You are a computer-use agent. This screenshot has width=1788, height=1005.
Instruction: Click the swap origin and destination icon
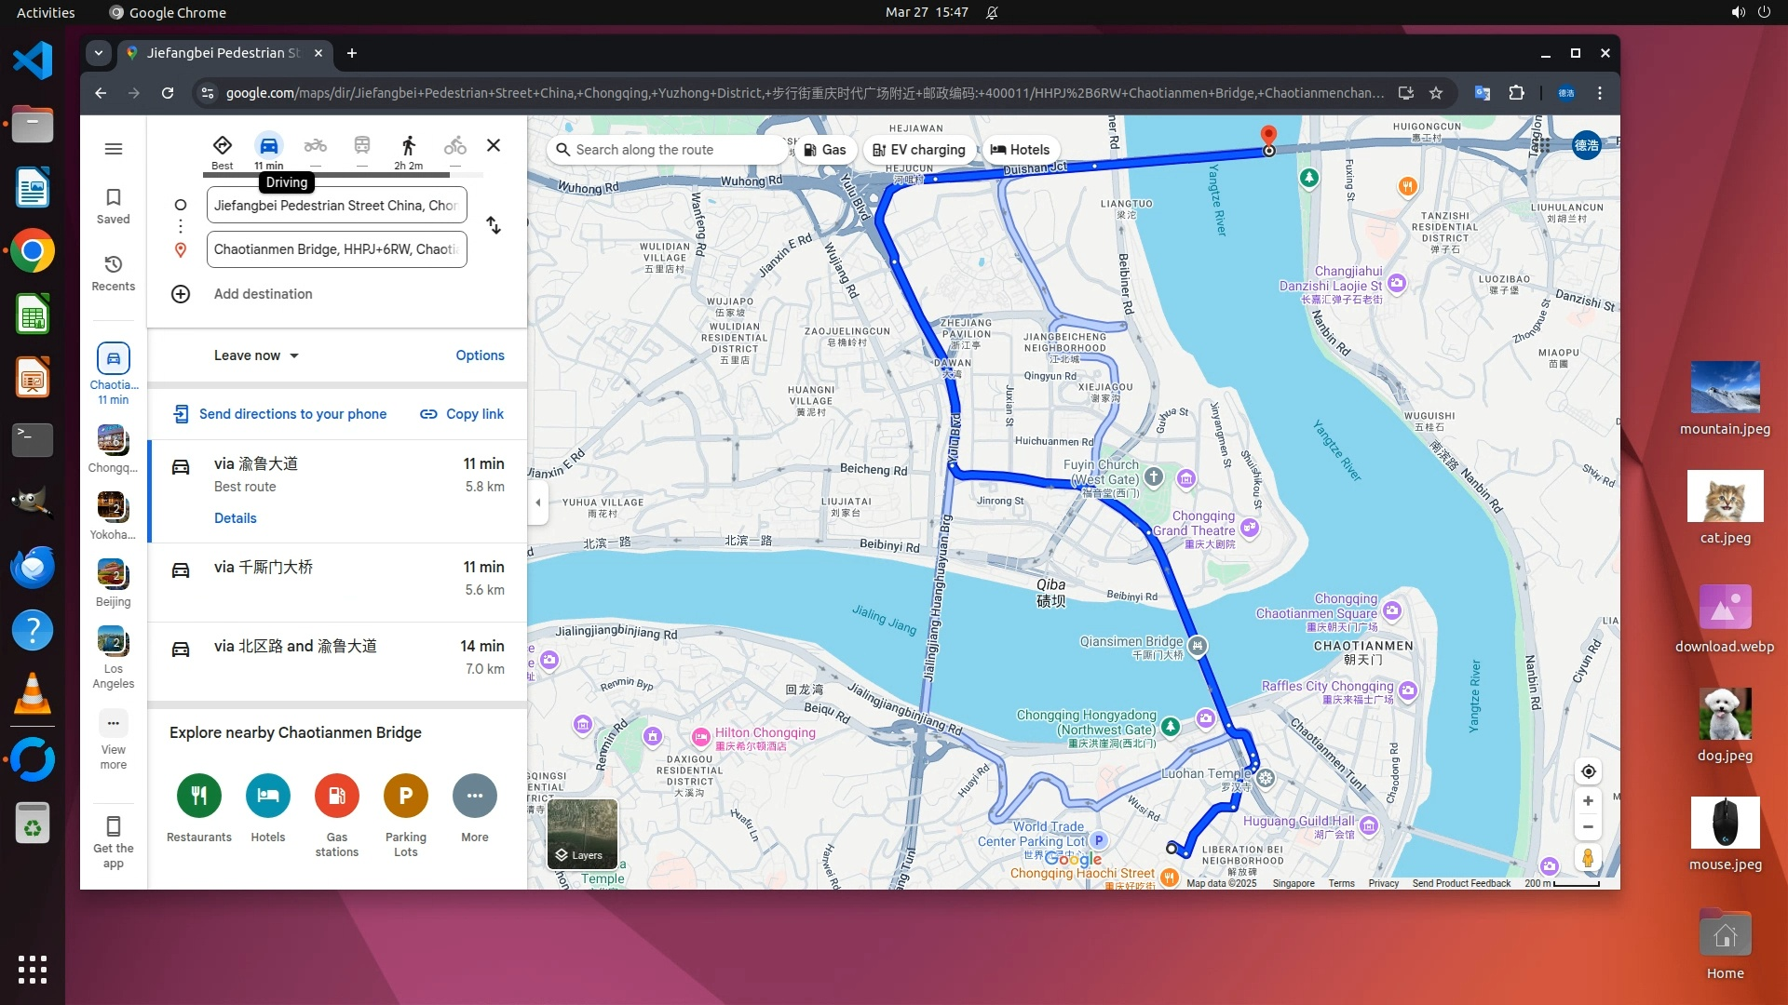[x=494, y=226]
